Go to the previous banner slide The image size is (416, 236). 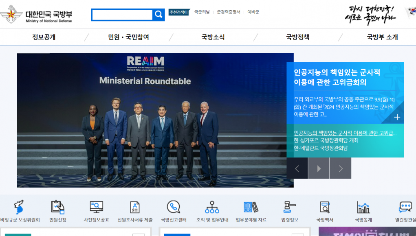[297, 168]
